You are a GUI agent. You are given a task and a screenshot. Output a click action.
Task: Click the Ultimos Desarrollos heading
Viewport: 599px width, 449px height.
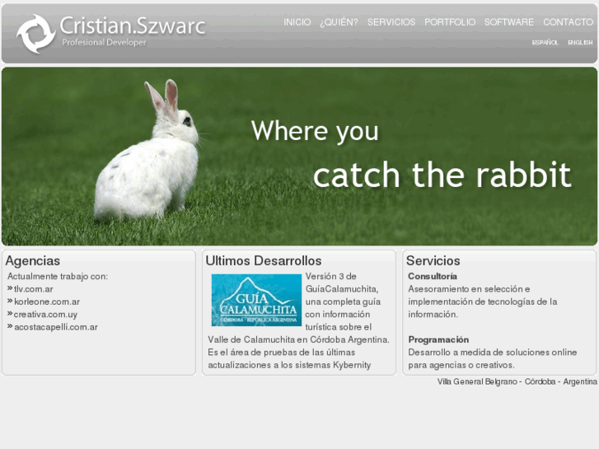click(x=263, y=261)
